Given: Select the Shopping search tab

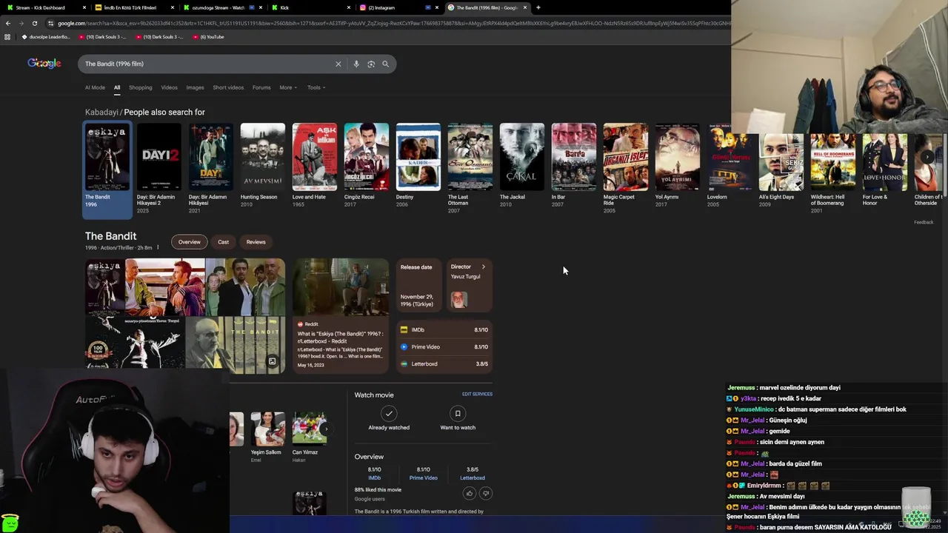Looking at the screenshot, I should coord(140,87).
